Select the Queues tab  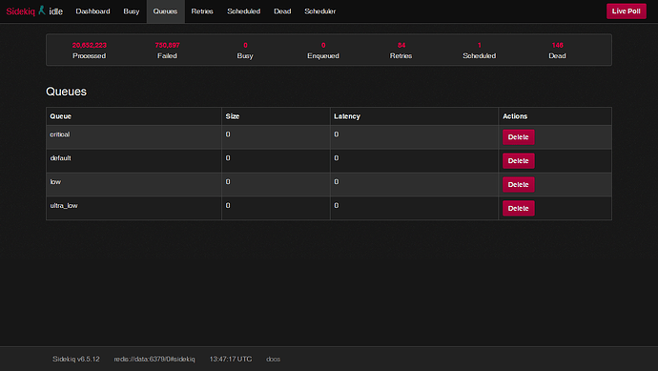click(x=165, y=11)
